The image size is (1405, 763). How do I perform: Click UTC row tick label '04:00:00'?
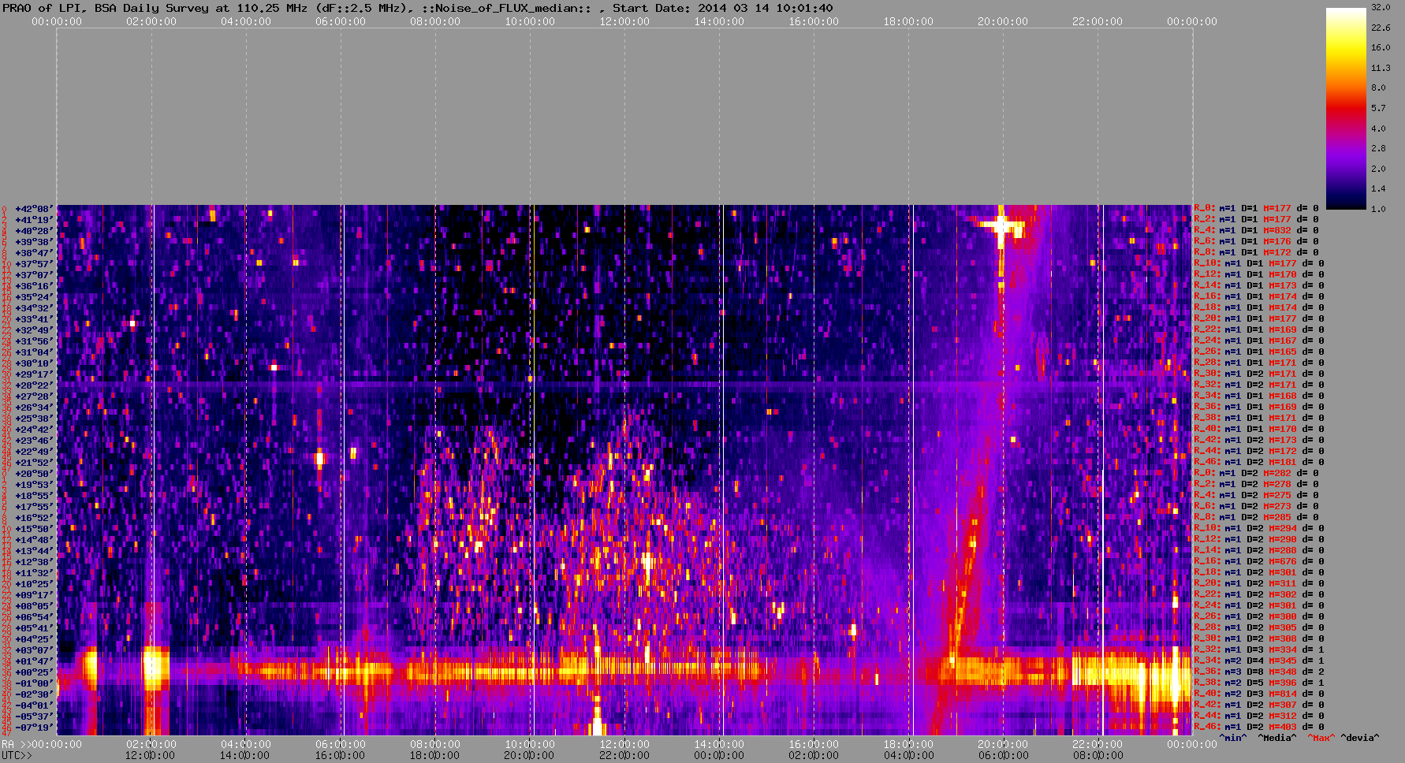coord(908,755)
